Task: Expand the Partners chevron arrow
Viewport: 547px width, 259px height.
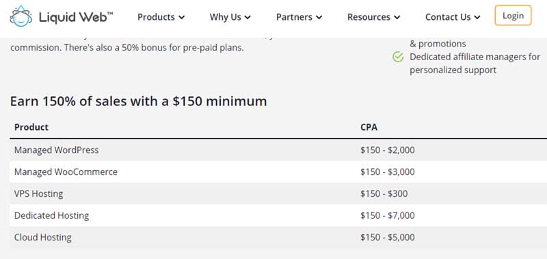Action: tap(319, 18)
